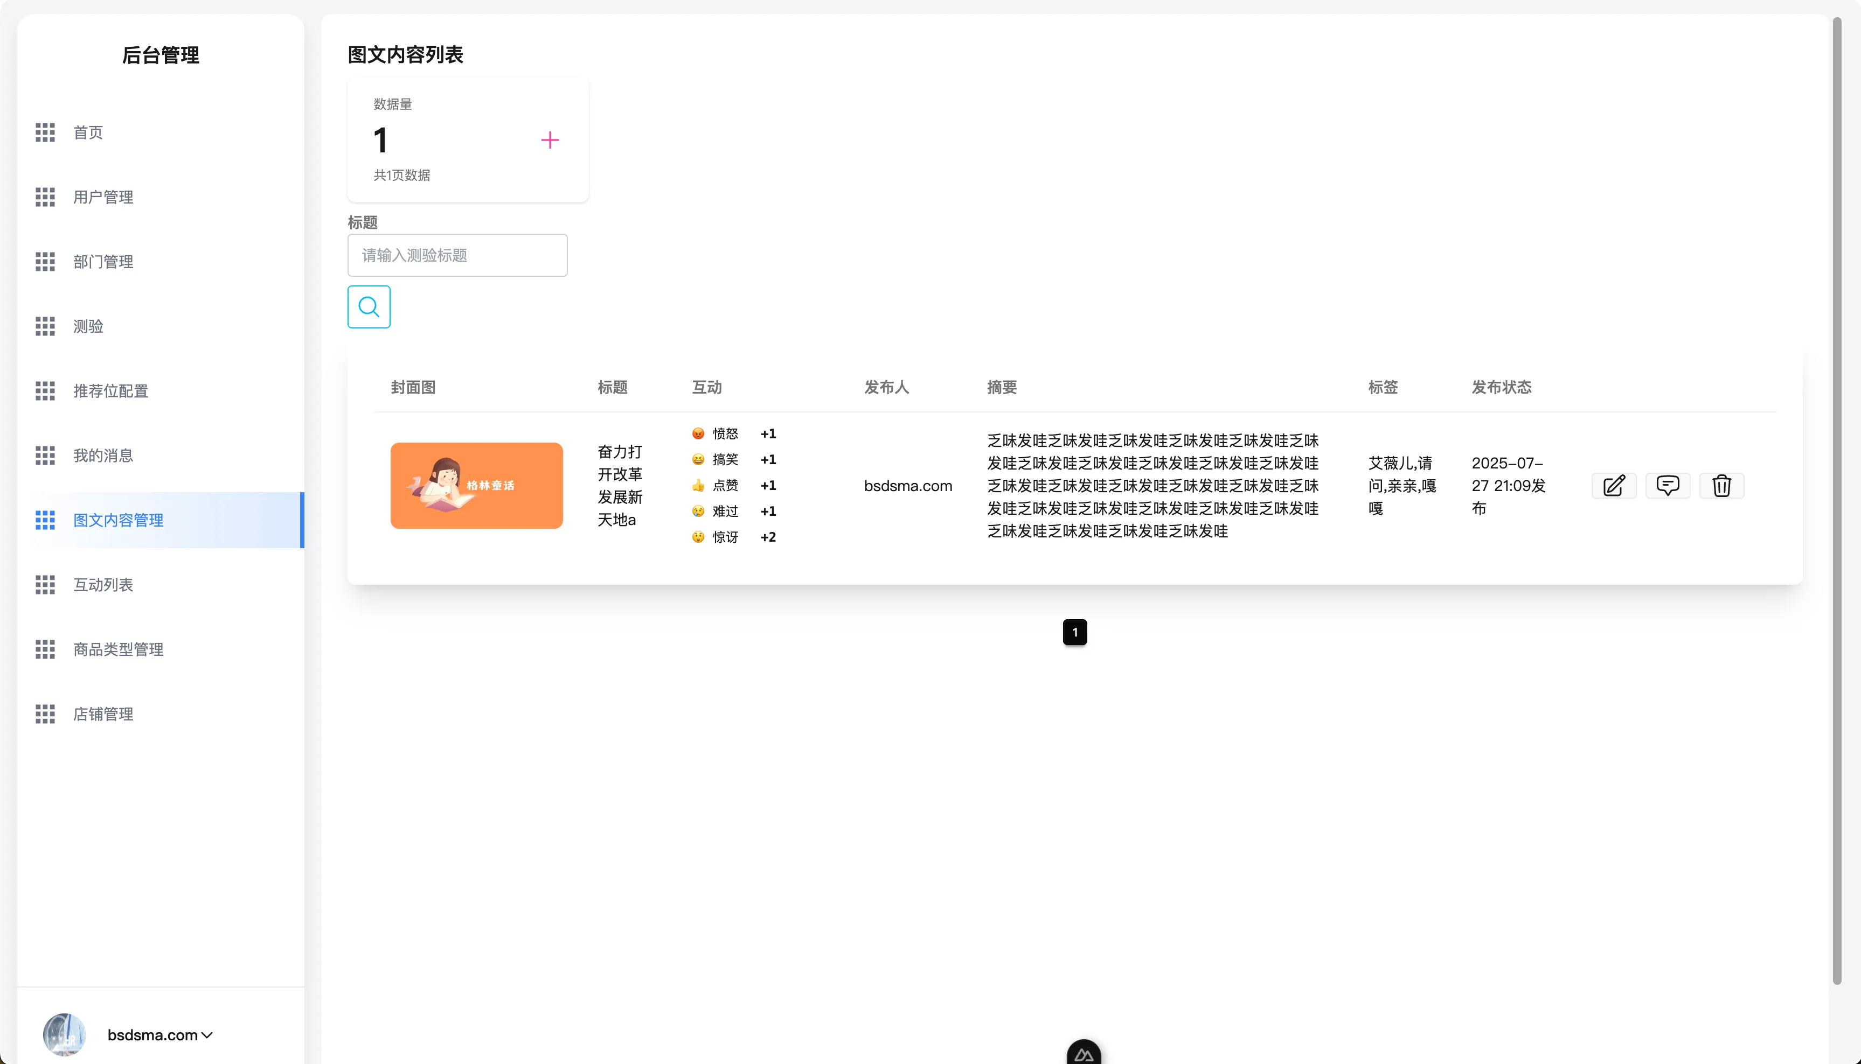Screen dimensions: 1861x1064
Task: Switch to 互动列表 section
Action: coord(103,585)
